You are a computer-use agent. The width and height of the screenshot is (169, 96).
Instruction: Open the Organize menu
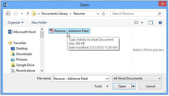coord(16,23)
